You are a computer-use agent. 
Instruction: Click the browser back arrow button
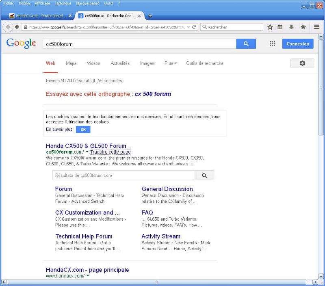(8, 27)
